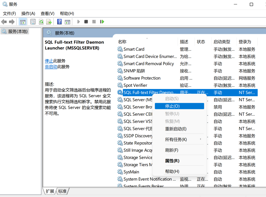
Task: Maximize the Services window
Action: 251,4
